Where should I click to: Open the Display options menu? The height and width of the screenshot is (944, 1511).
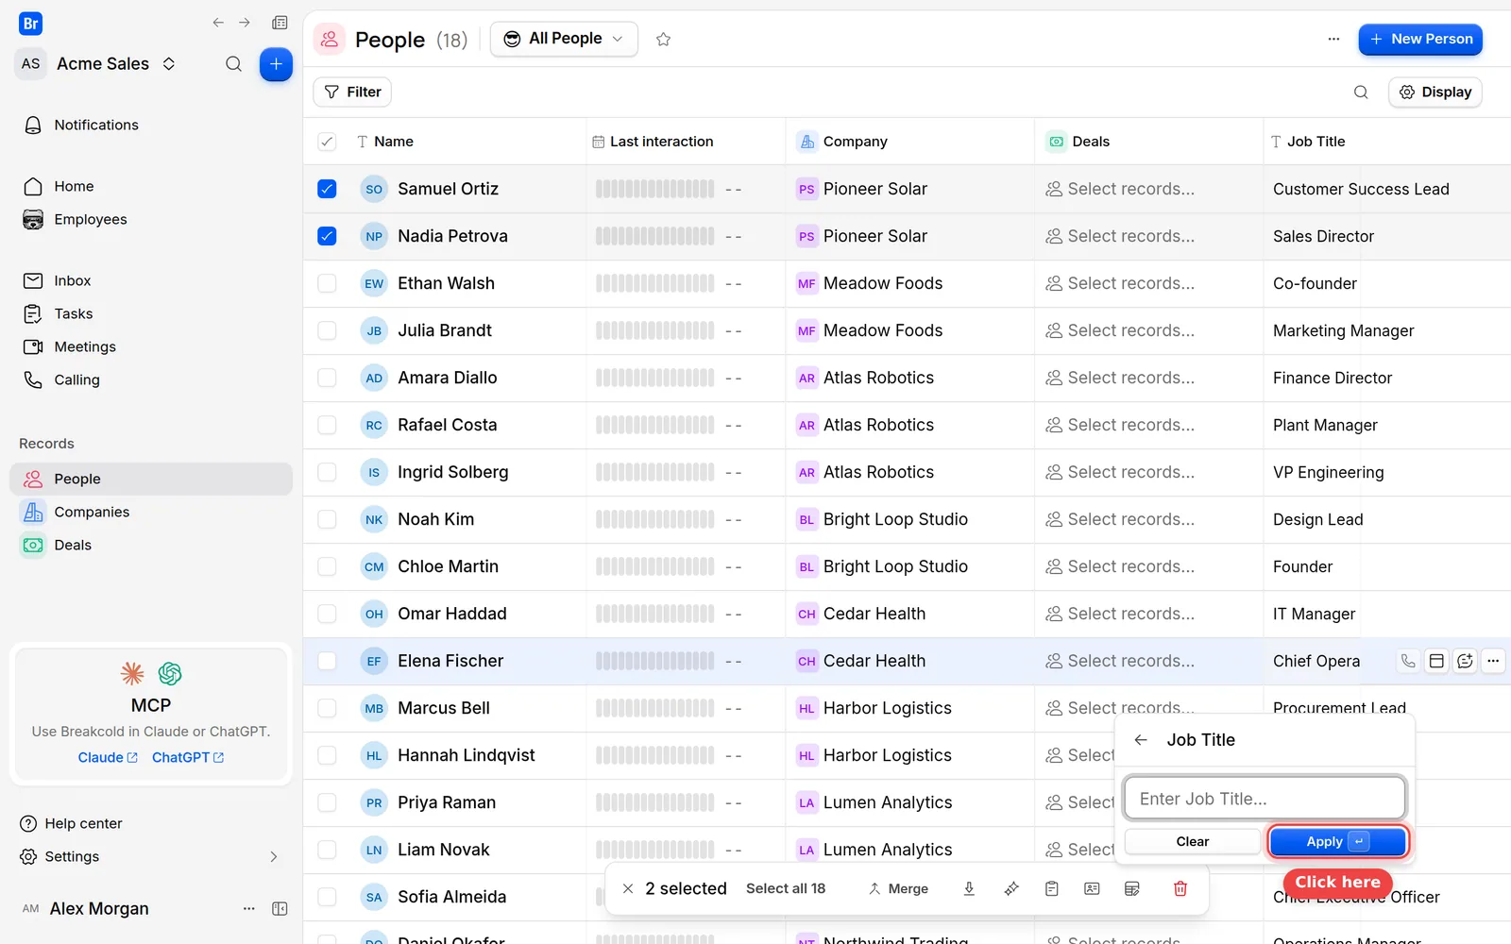click(1435, 92)
